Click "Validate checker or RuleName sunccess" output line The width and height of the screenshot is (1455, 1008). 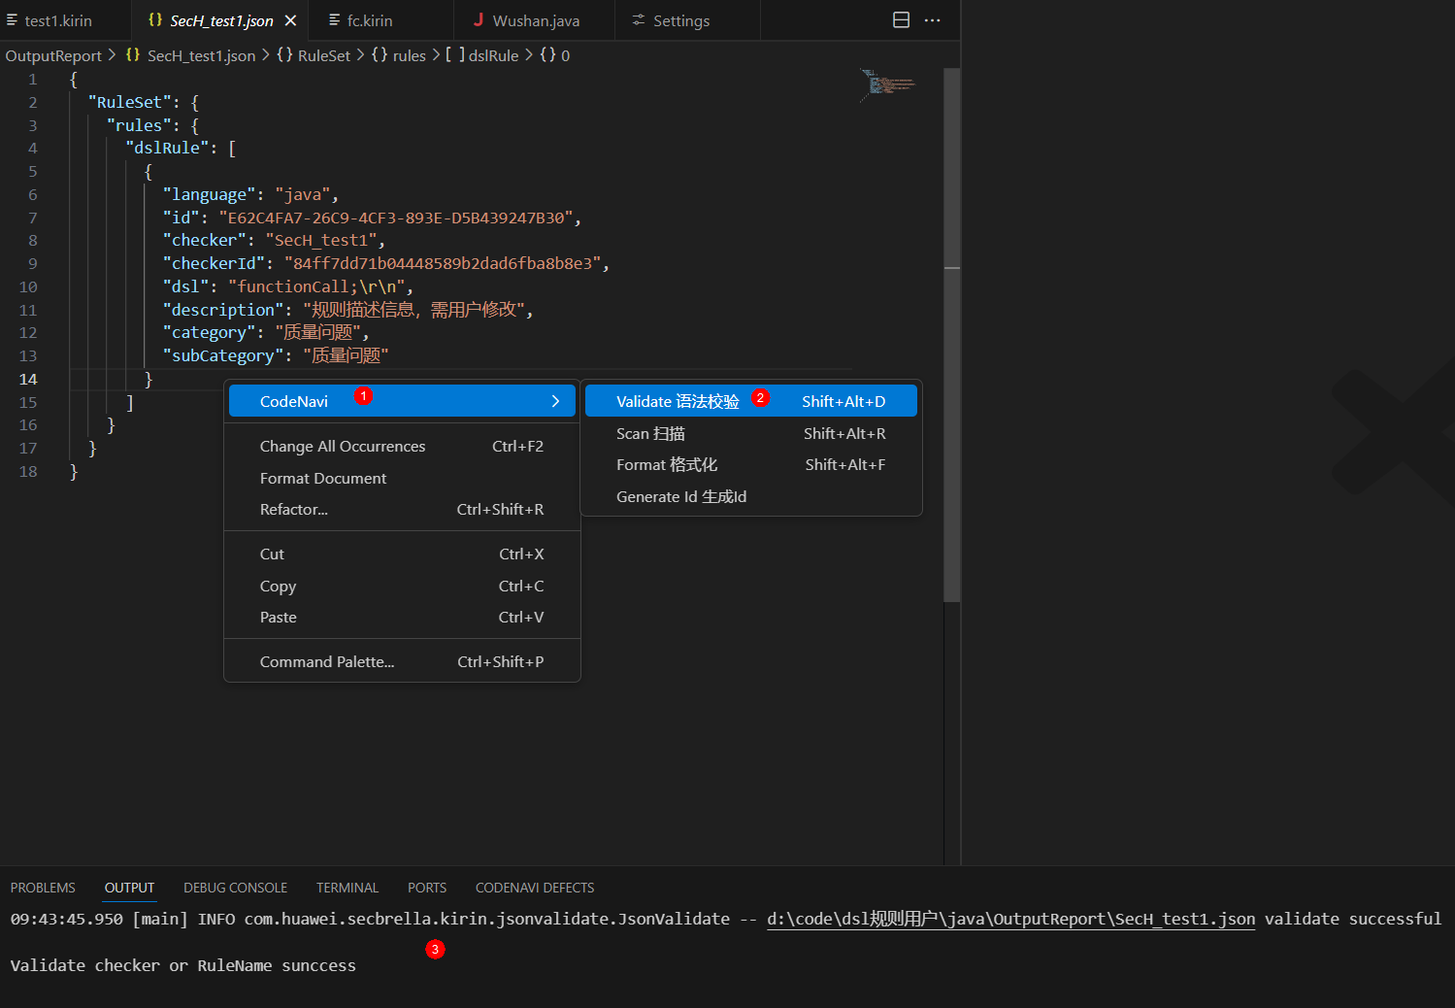coord(183,965)
